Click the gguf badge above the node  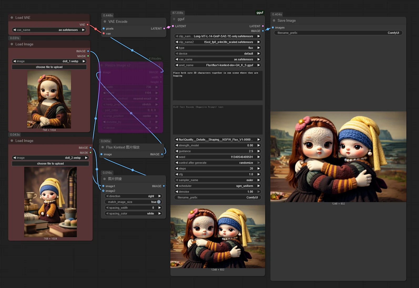click(x=260, y=12)
